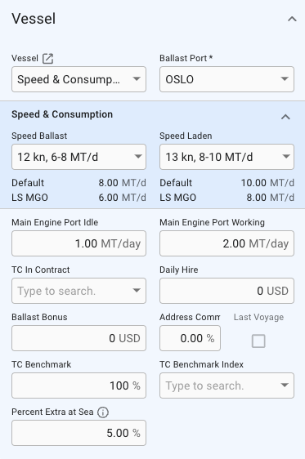The width and height of the screenshot is (305, 459).
Task: Click the Main Engine Port Idle field
Action: pyautogui.click(x=78, y=243)
